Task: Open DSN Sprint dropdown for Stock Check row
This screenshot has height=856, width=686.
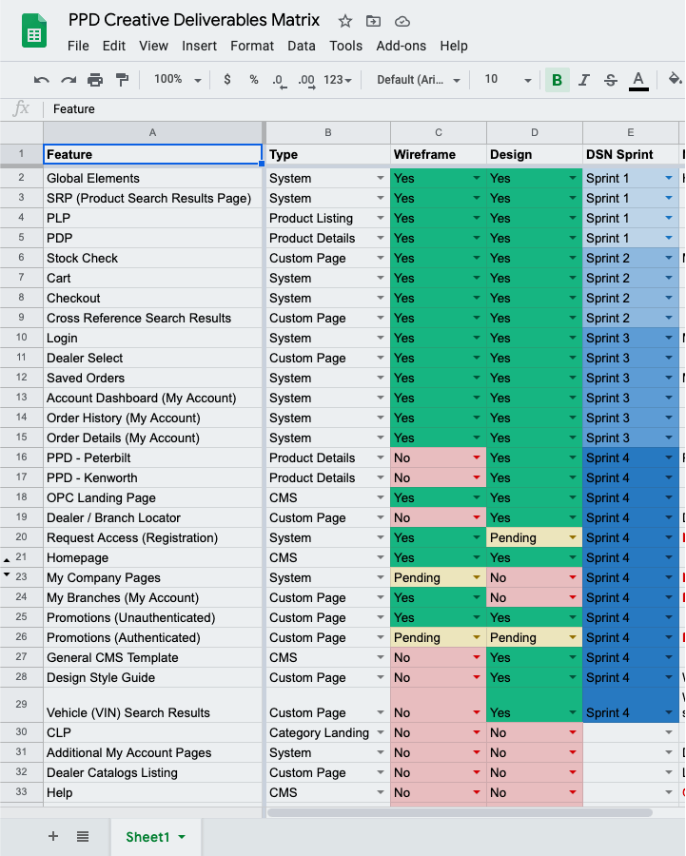Action: pos(669,258)
